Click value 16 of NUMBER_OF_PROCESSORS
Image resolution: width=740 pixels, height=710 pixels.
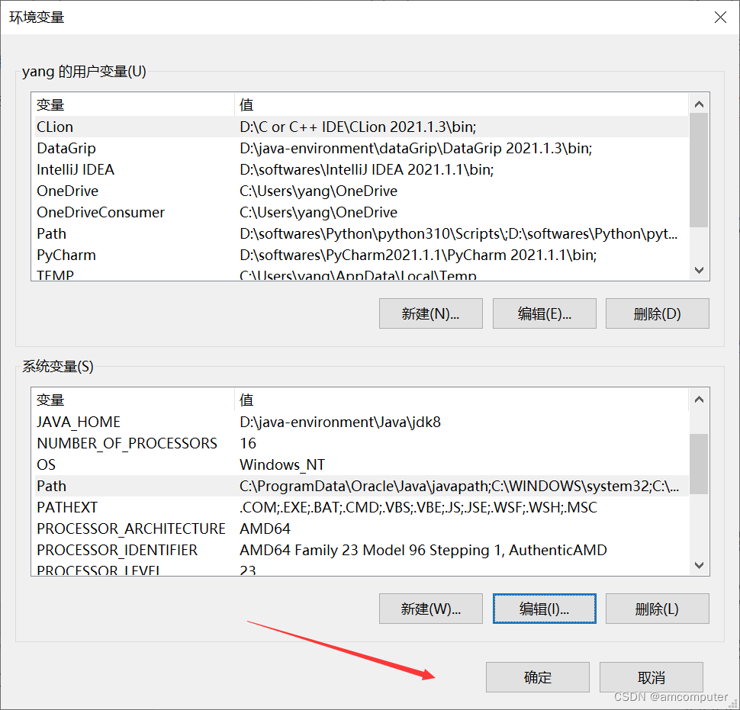coord(248,443)
